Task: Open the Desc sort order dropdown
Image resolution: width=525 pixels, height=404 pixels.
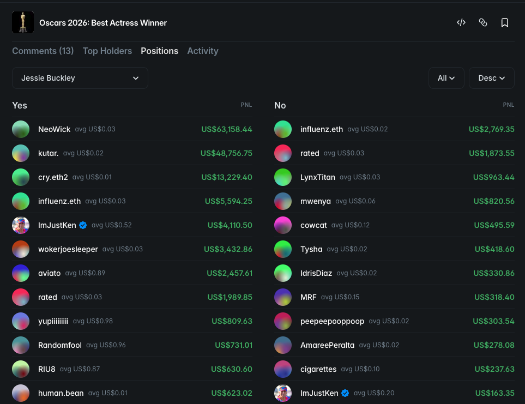Action: [492, 78]
